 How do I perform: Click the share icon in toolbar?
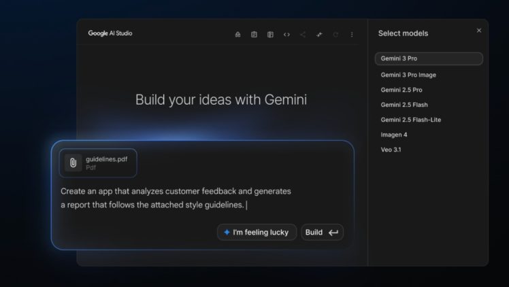303,35
